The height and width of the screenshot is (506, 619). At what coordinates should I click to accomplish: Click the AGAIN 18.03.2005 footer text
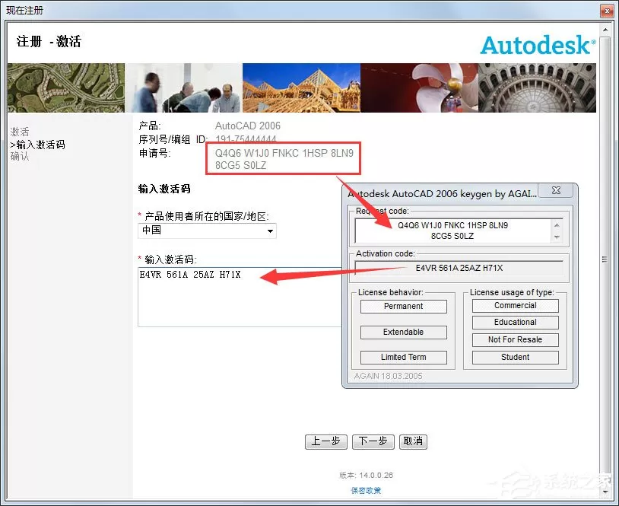coord(388,376)
